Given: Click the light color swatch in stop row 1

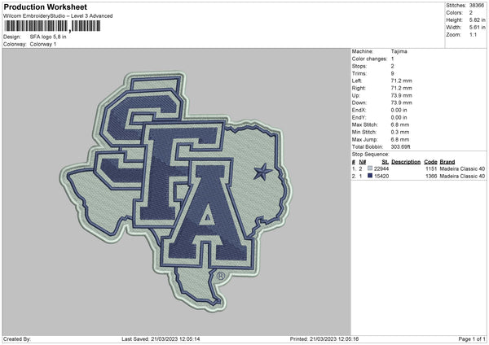Looking at the screenshot, I should 370,168.
